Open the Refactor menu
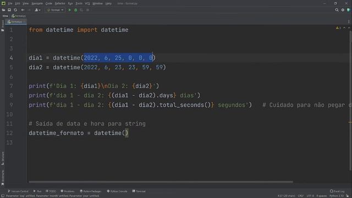The height and width of the screenshot is (198, 352). 60,3
